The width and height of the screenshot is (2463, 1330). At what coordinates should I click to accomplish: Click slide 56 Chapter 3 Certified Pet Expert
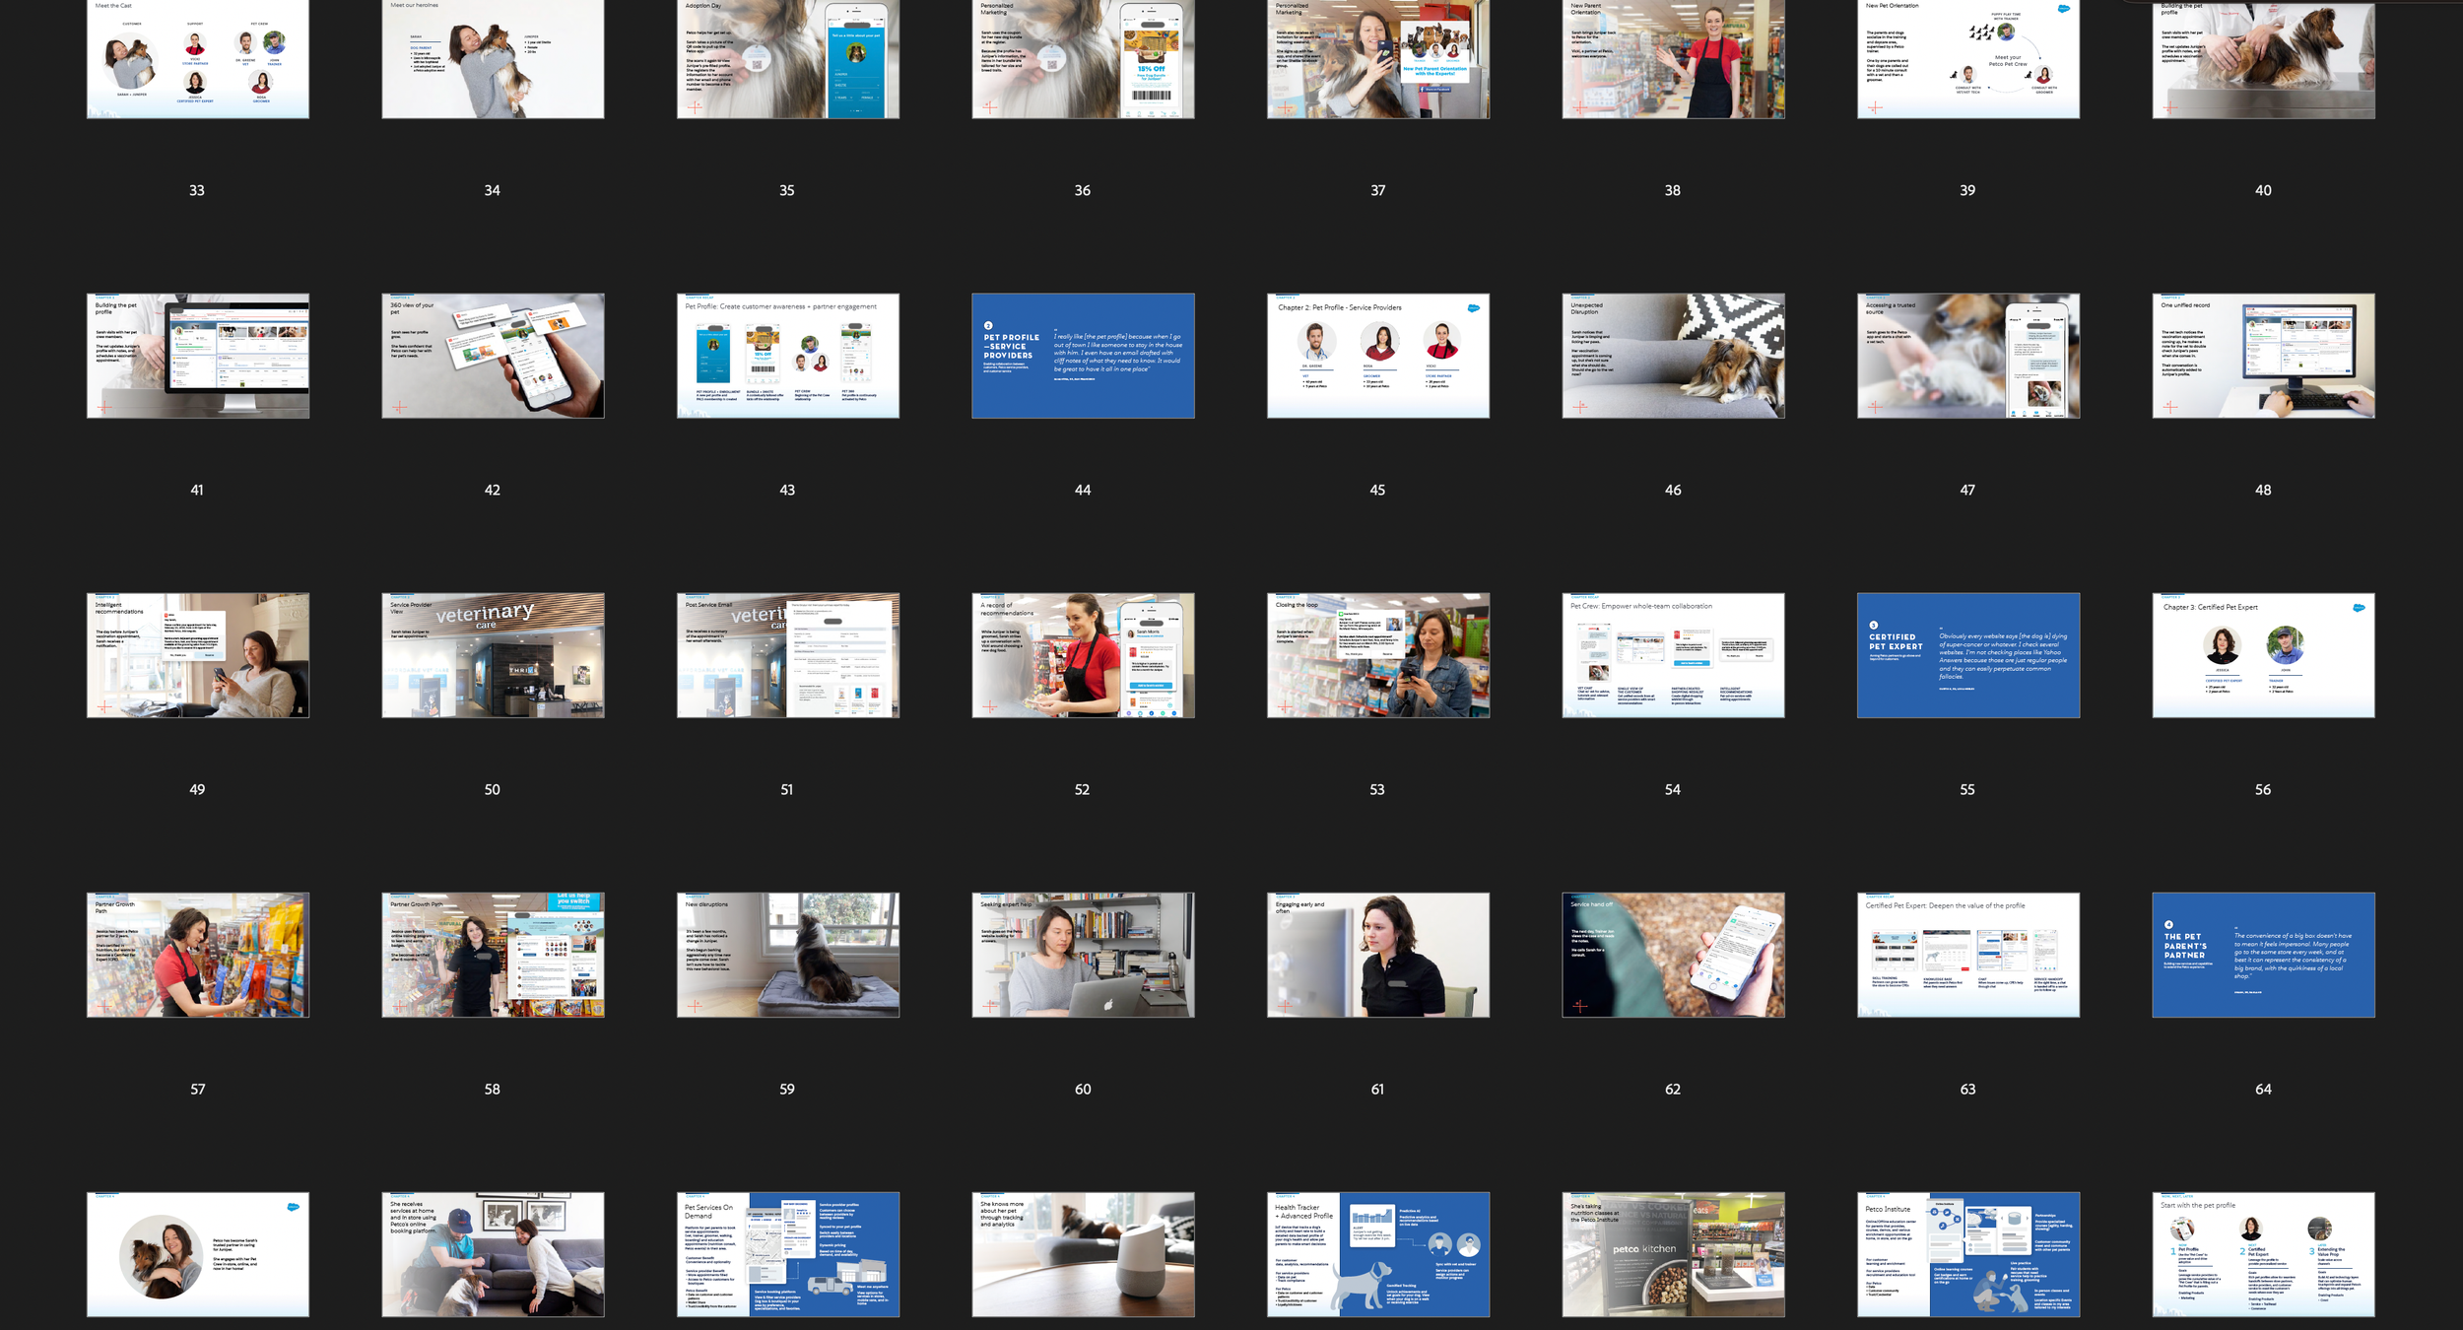(2263, 655)
